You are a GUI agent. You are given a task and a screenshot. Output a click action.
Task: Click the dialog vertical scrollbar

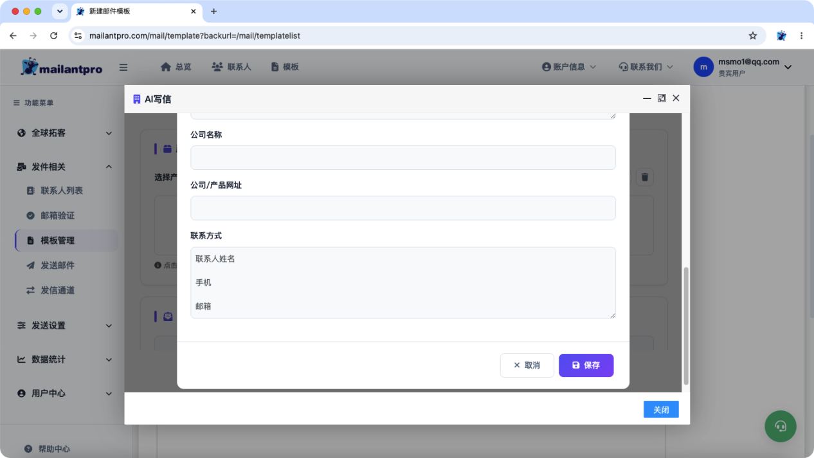[685, 326]
